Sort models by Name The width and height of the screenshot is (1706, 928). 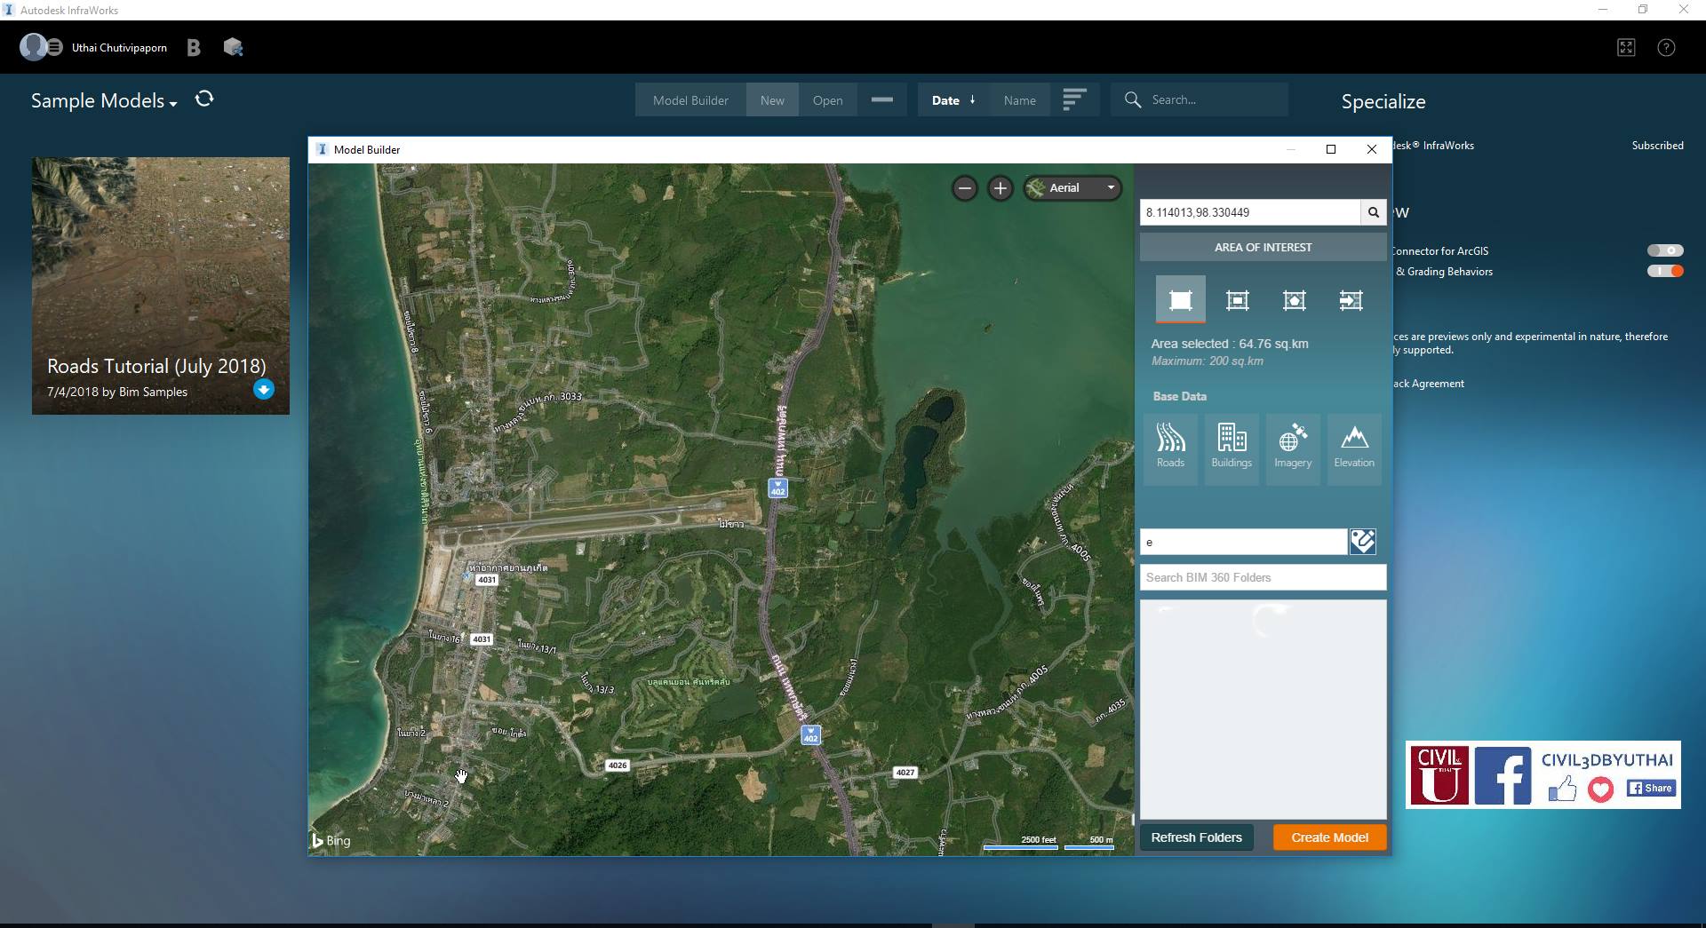[1019, 100]
